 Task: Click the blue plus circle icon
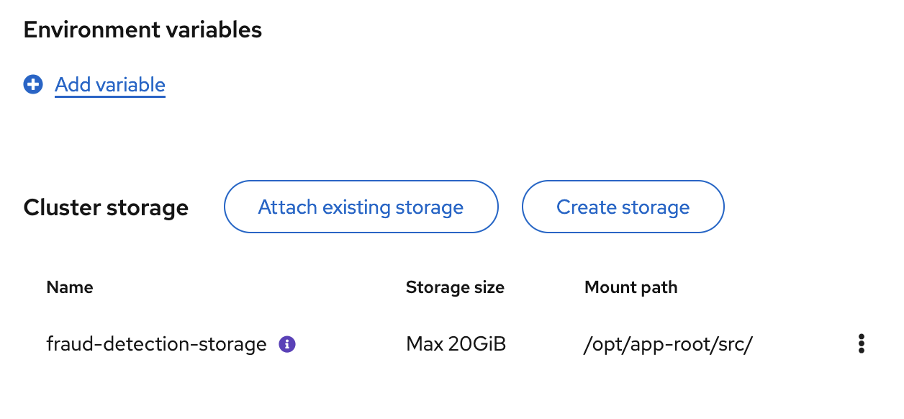click(x=33, y=85)
